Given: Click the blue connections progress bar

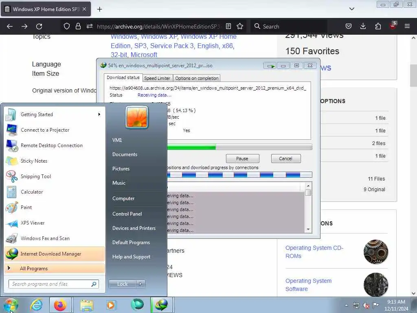Looking at the screenshot, I should (239, 175).
